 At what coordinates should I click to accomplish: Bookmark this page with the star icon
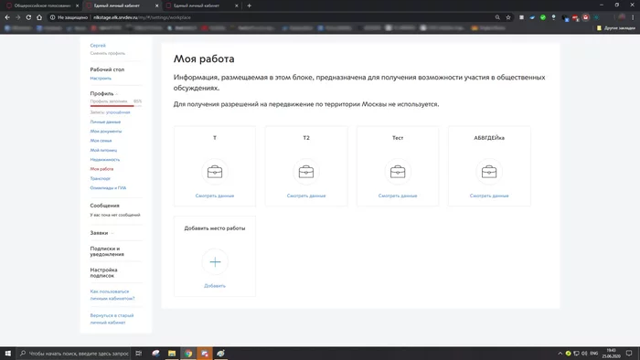tap(508, 17)
